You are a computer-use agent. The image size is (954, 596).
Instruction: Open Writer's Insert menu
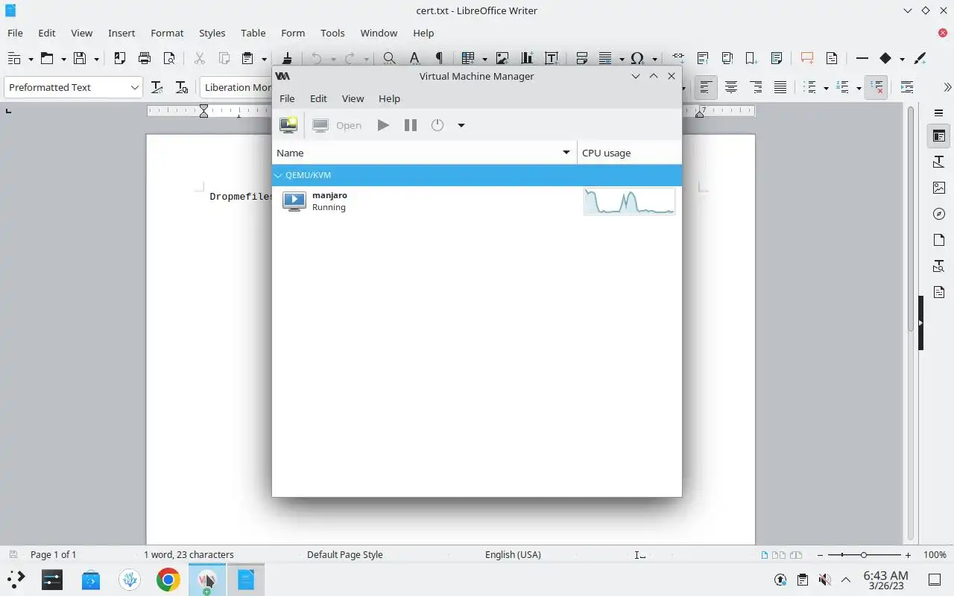[x=121, y=33]
